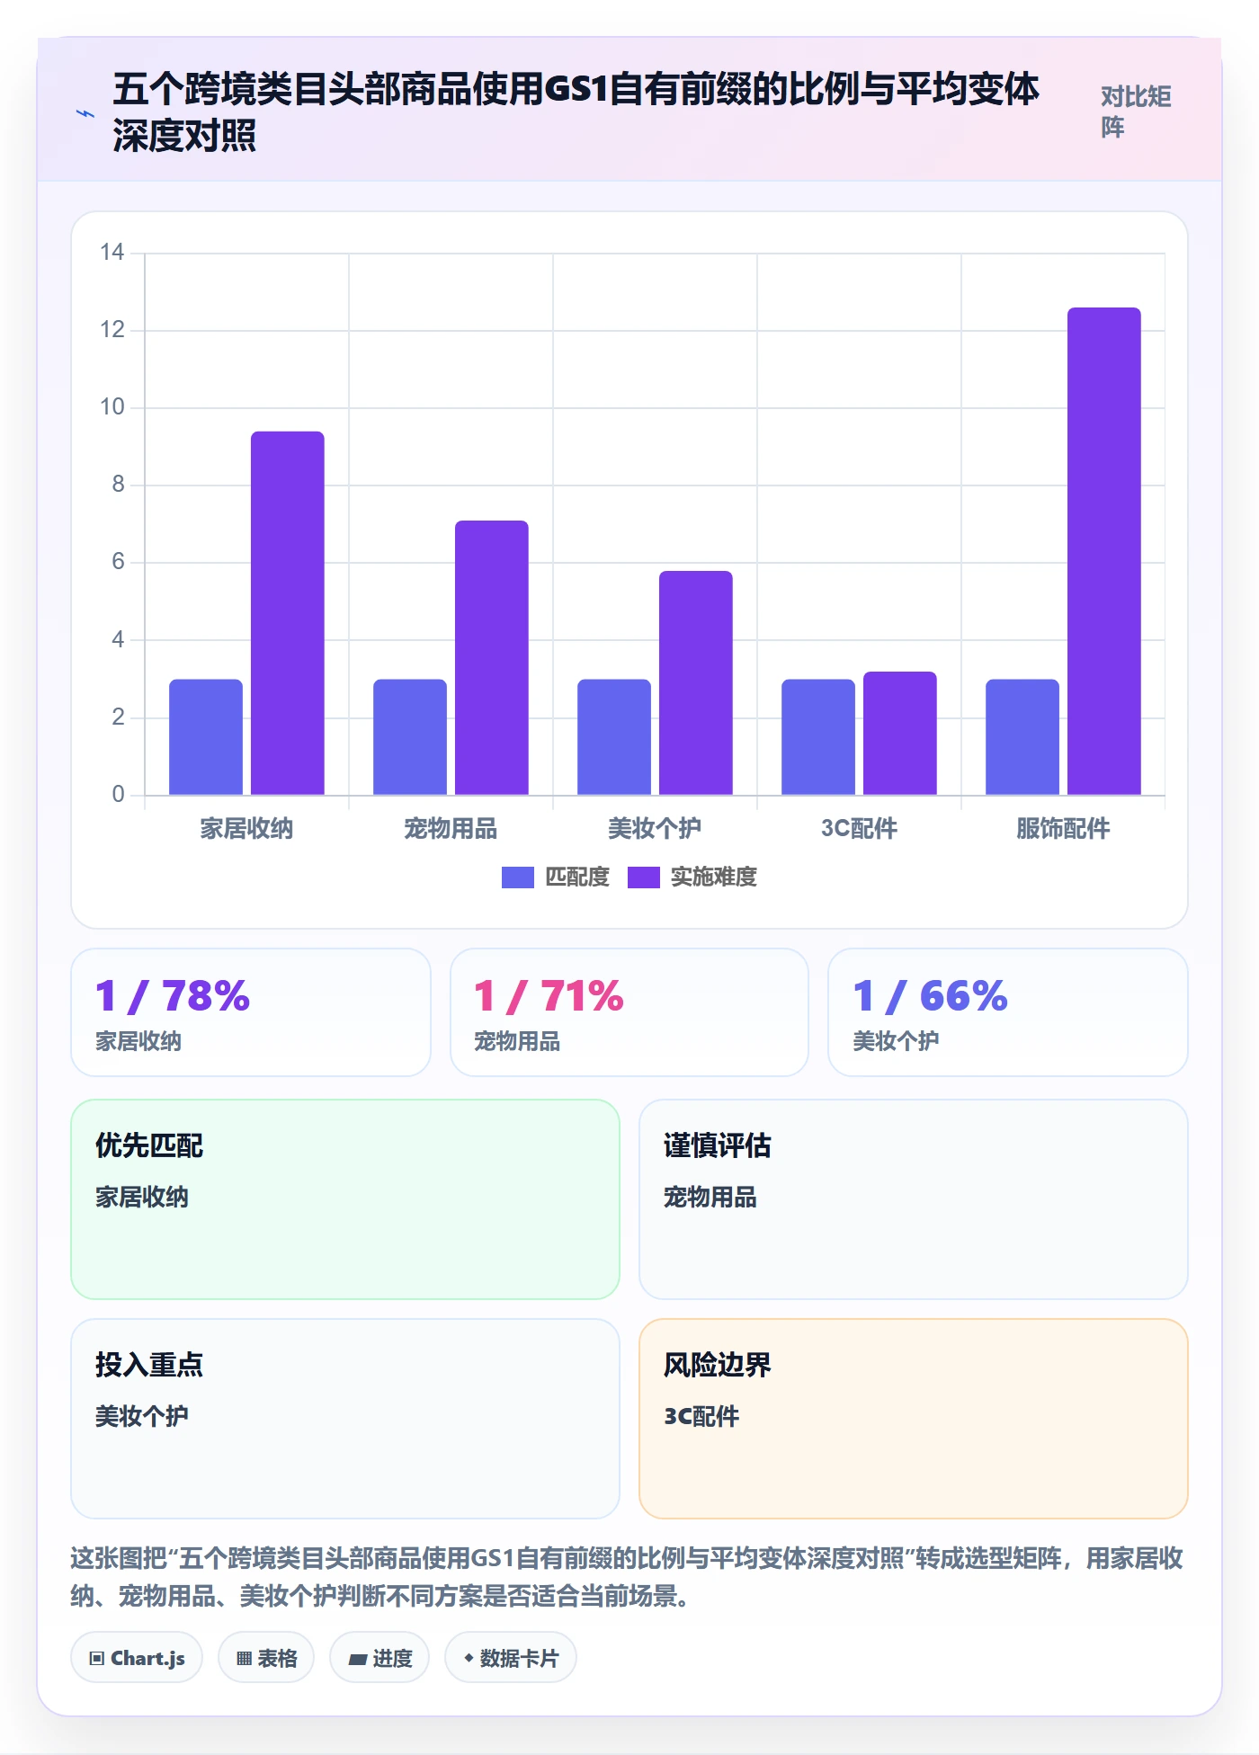
Task: Click the 实施难度 bar for 服饰配件
Action: click(1104, 551)
